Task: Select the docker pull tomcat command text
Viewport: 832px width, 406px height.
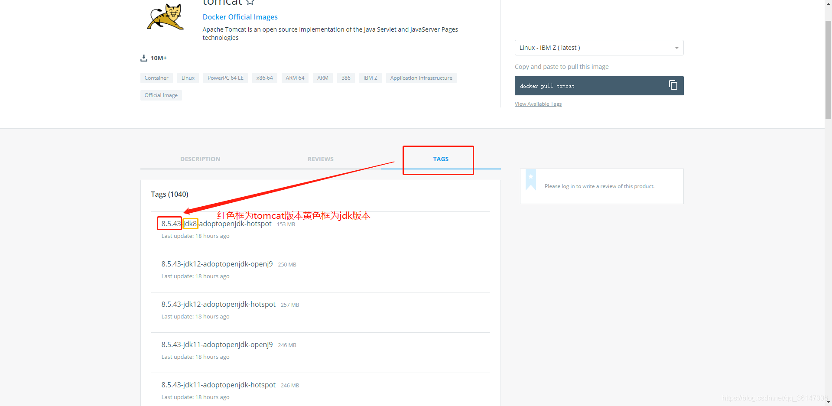Action: tap(547, 86)
